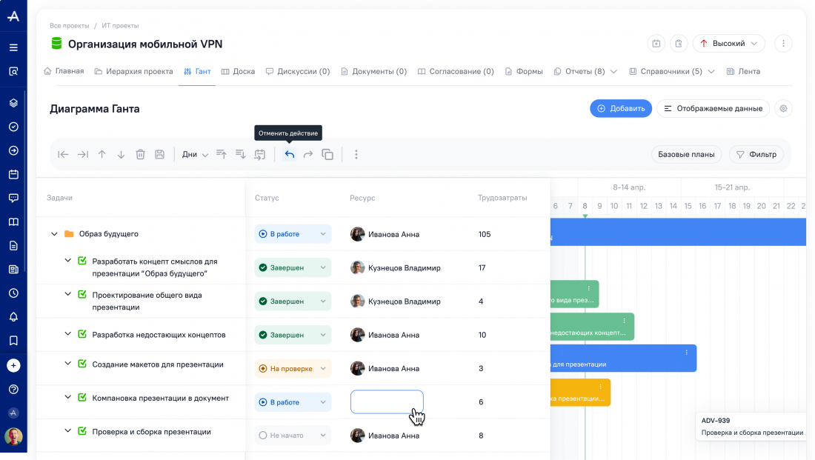Click the outdent task icon in toolbar
This screenshot has height=460, width=815.
tap(63, 155)
